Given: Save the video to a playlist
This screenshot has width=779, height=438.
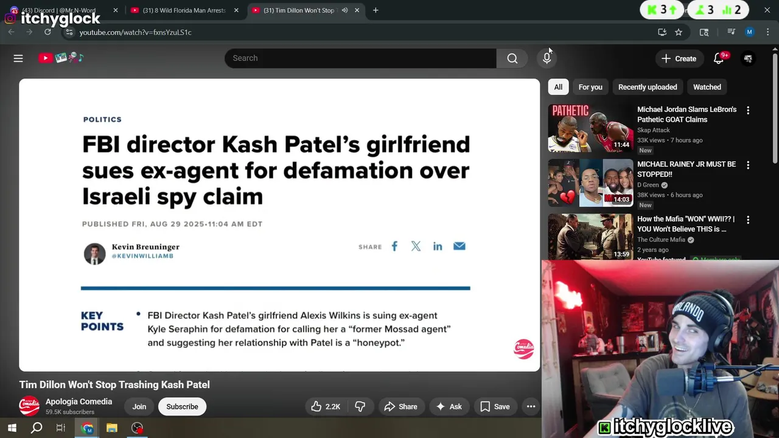Looking at the screenshot, I should 495,406.
